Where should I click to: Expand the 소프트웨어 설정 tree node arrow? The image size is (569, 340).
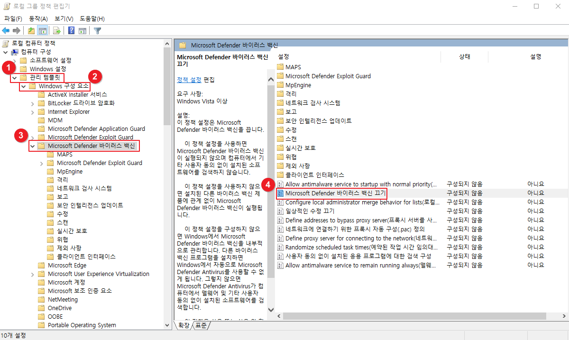tap(15, 60)
